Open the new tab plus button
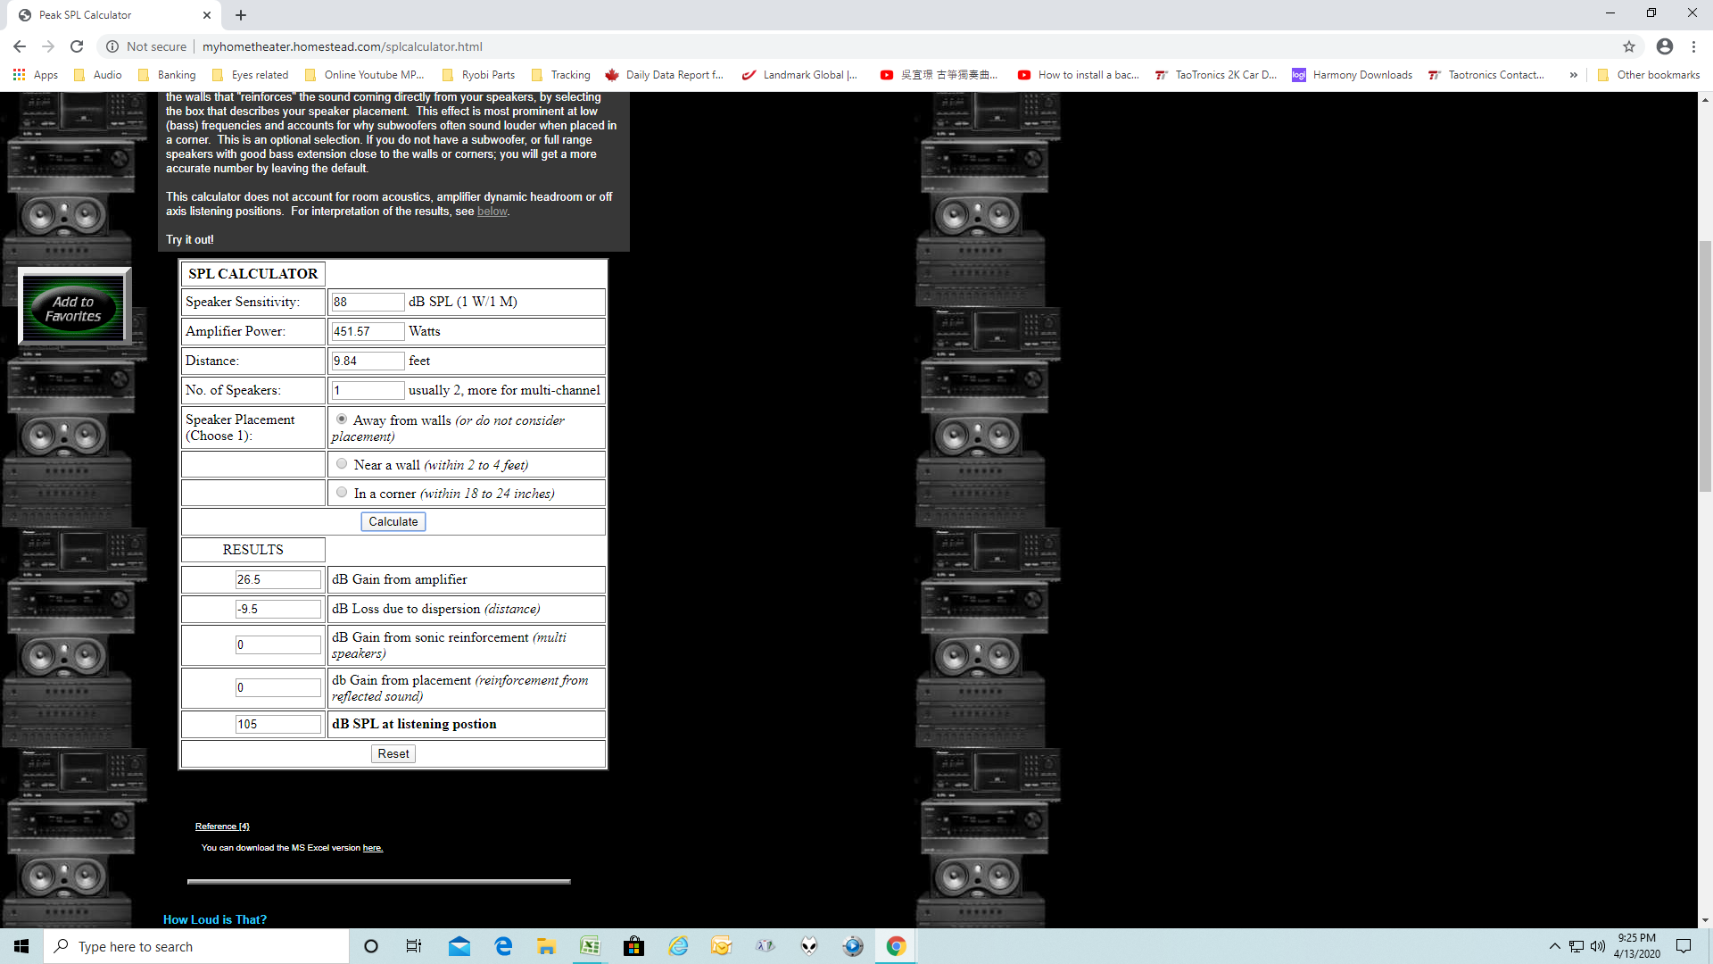Screen dimensions: 1713x964 (x=241, y=15)
